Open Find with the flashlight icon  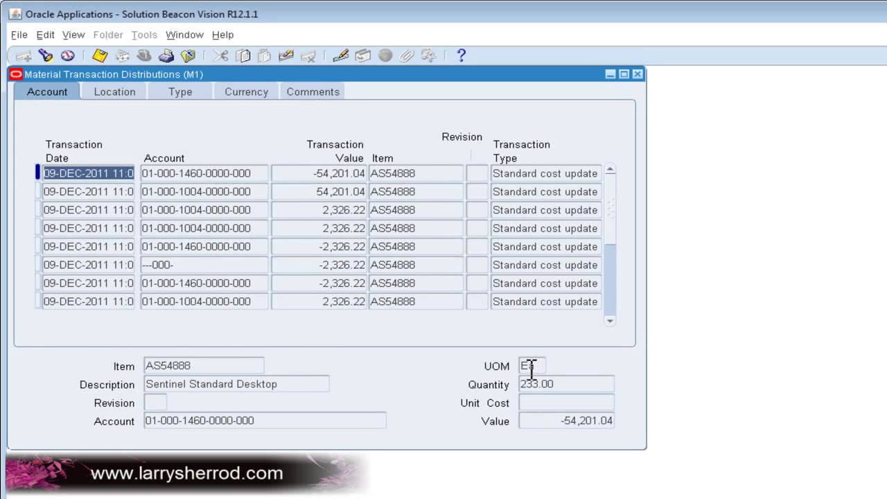(46, 56)
